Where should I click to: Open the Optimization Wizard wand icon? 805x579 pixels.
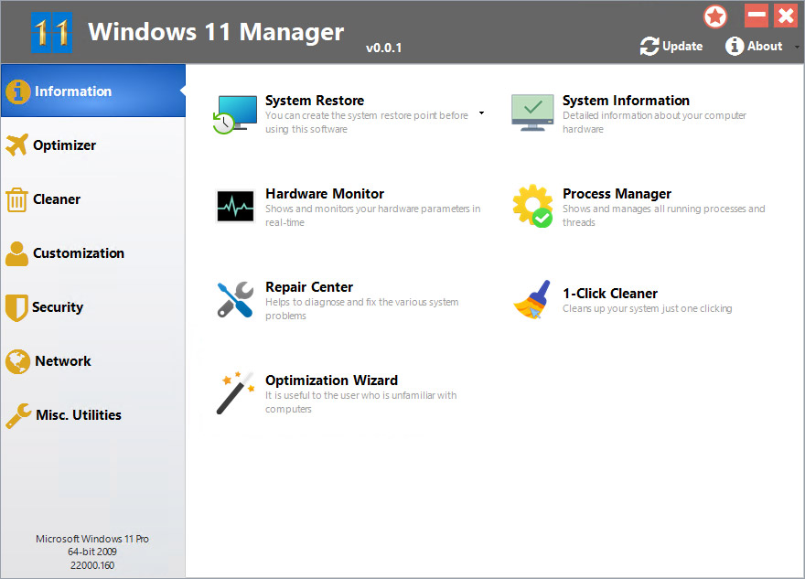pyautogui.click(x=235, y=393)
